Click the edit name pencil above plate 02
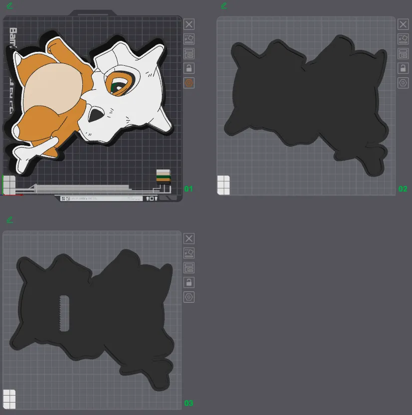 click(224, 6)
